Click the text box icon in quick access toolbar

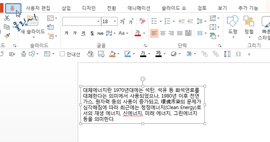tap(47, 54)
